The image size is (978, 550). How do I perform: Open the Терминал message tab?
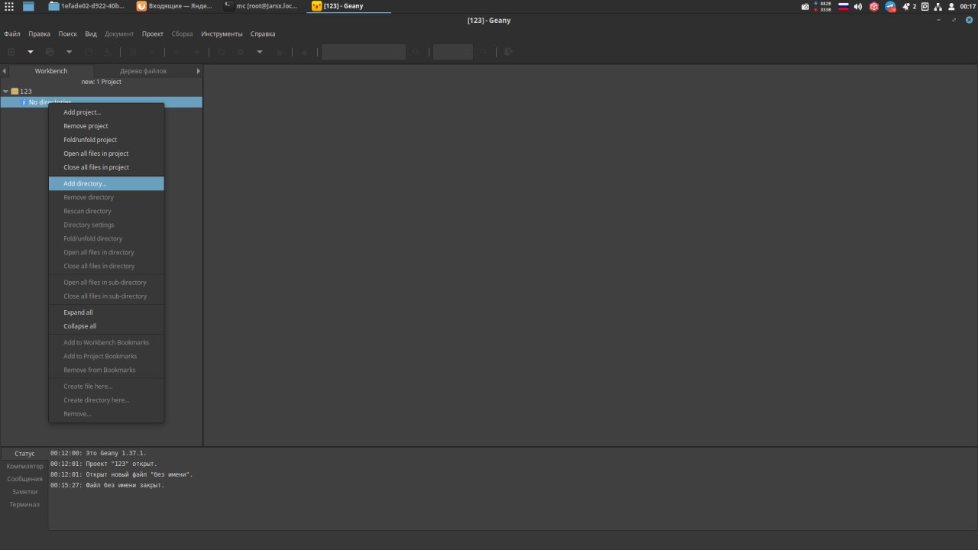click(x=24, y=504)
